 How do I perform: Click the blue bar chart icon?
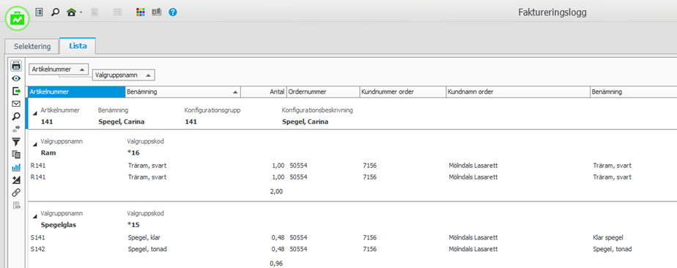pos(16,167)
